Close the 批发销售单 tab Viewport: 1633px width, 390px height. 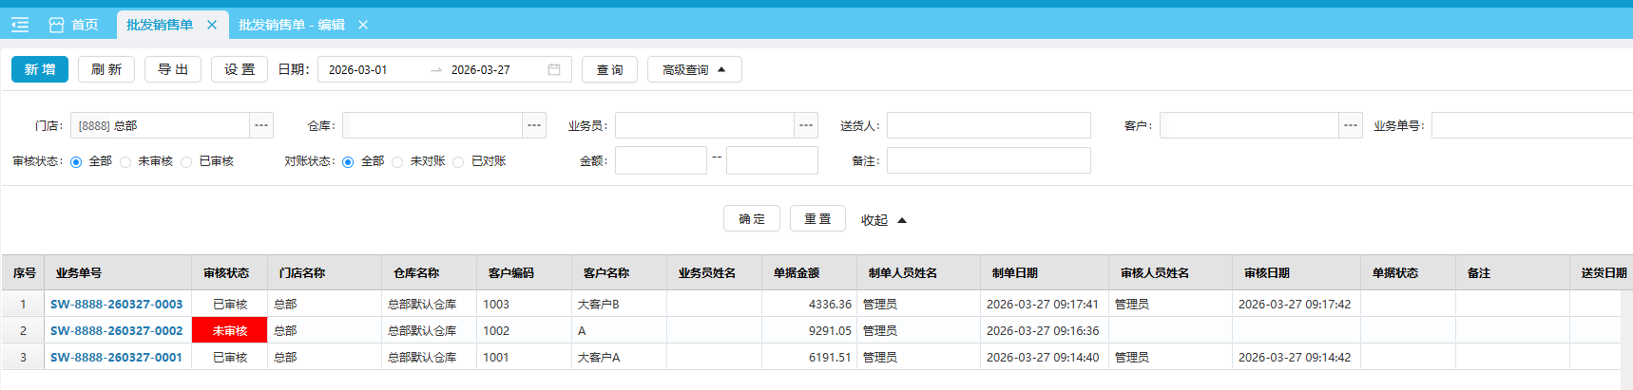212,25
